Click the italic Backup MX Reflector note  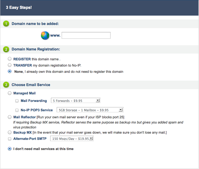[98, 125]
